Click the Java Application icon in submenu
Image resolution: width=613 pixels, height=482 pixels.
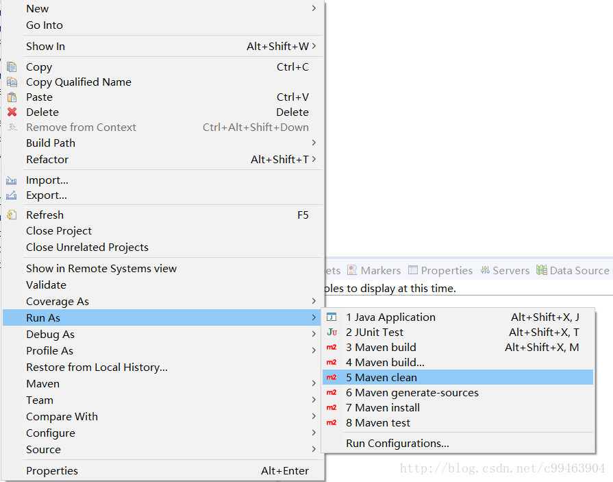coord(331,317)
